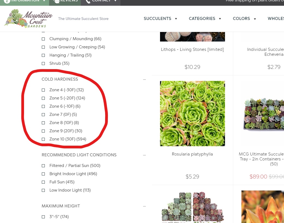Click the Mountain Crest Gardens logo

click(28, 18)
